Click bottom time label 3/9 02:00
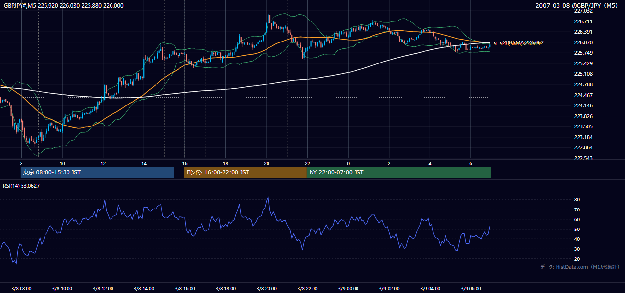The image size is (625, 293). [x=389, y=289]
